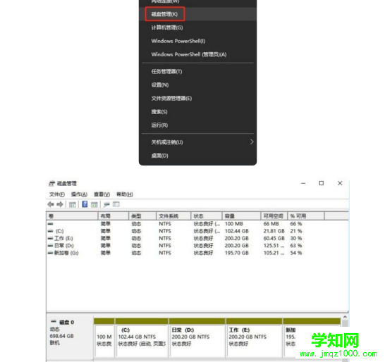Open the 操作(A) menu
Image resolution: width=385 pixels, height=362 pixels.
point(79,194)
